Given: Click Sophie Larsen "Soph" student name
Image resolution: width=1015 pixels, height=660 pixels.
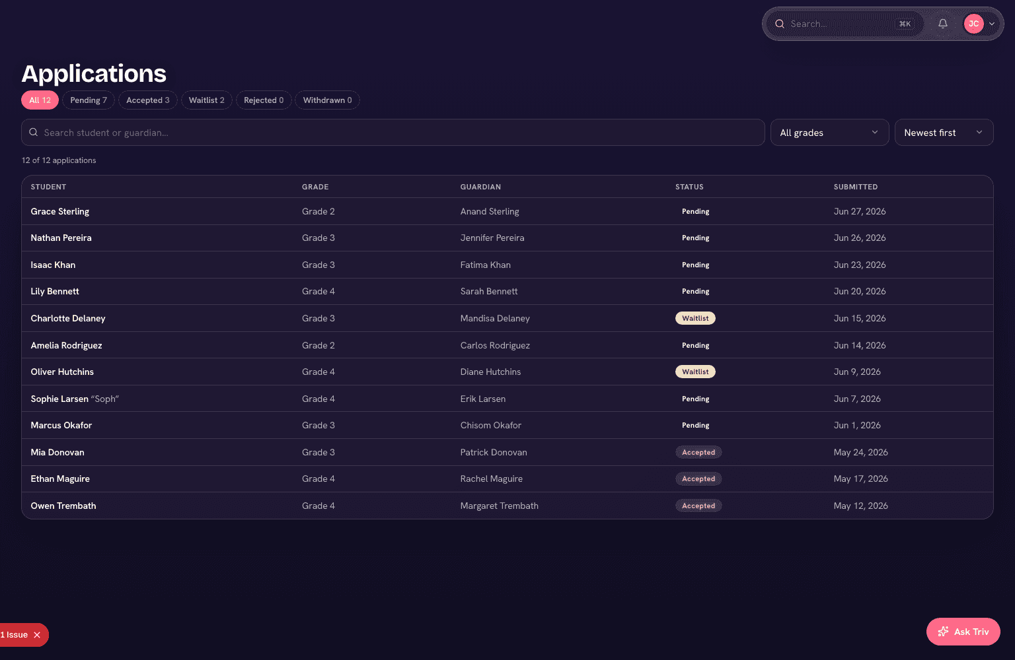Looking at the screenshot, I should click(75, 399).
